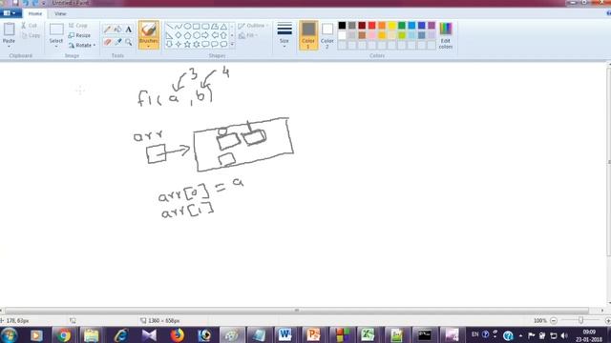Open Google Chrome from taskbar

63,334
